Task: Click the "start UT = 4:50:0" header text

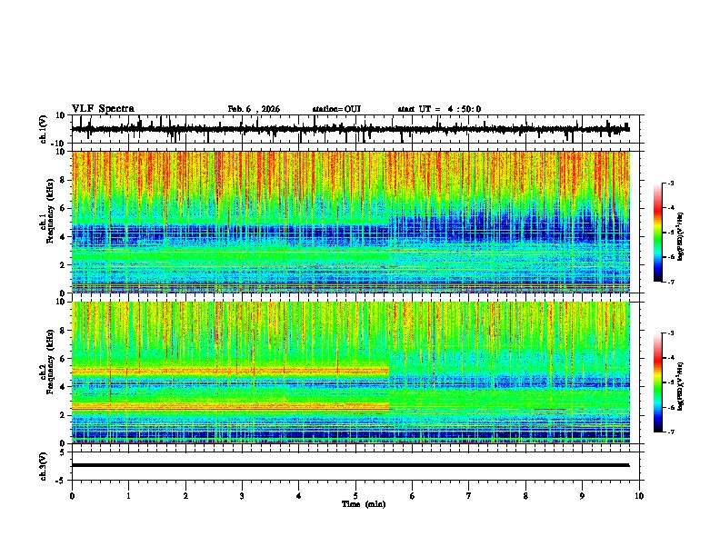Action: pyautogui.click(x=439, y=109)
